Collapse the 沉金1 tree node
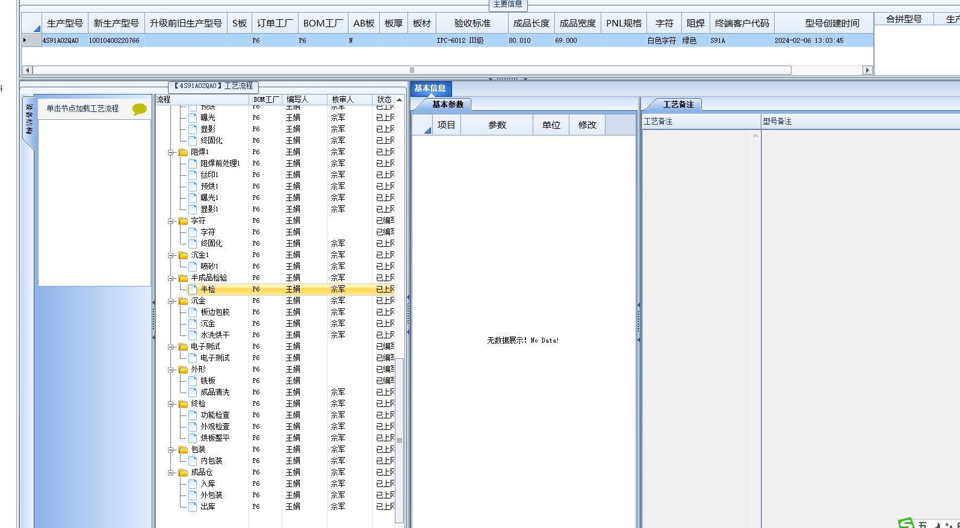Screen dimensions: 960x528 (171, 255)
